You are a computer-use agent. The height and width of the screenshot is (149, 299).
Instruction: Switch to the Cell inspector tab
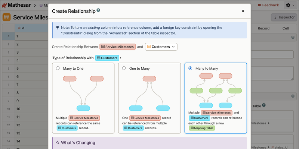(286, 28)
